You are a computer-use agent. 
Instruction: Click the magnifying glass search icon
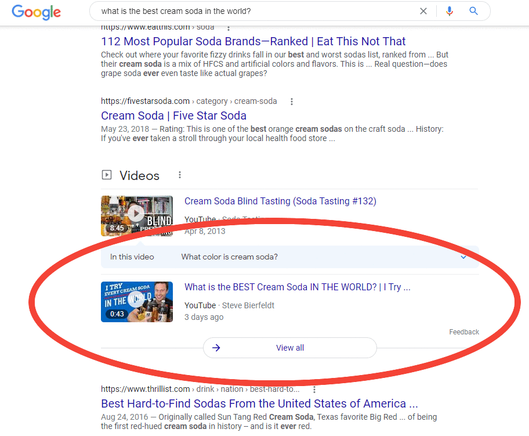(x=473, y=11)
